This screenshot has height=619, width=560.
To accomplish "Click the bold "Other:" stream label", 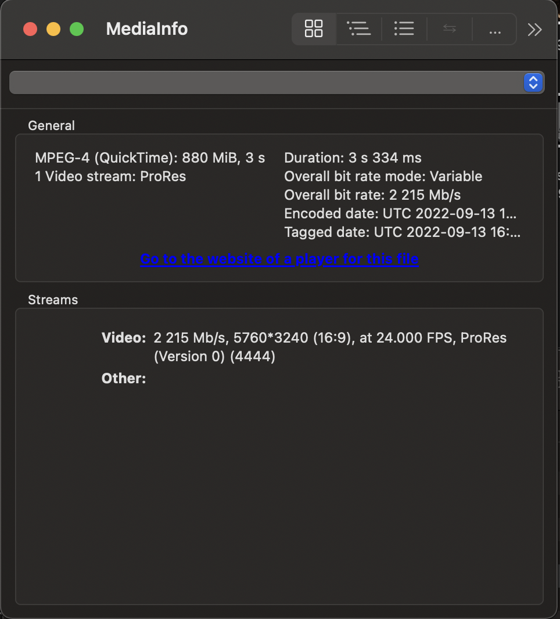I will tap(124, 379).
